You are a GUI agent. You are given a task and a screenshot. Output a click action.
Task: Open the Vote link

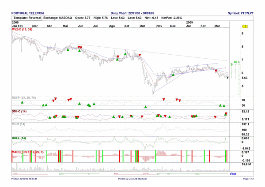click(x=233, y=174)
